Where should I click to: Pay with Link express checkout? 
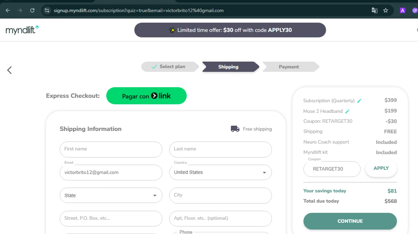pyautogui.click(x=146, y=96)
